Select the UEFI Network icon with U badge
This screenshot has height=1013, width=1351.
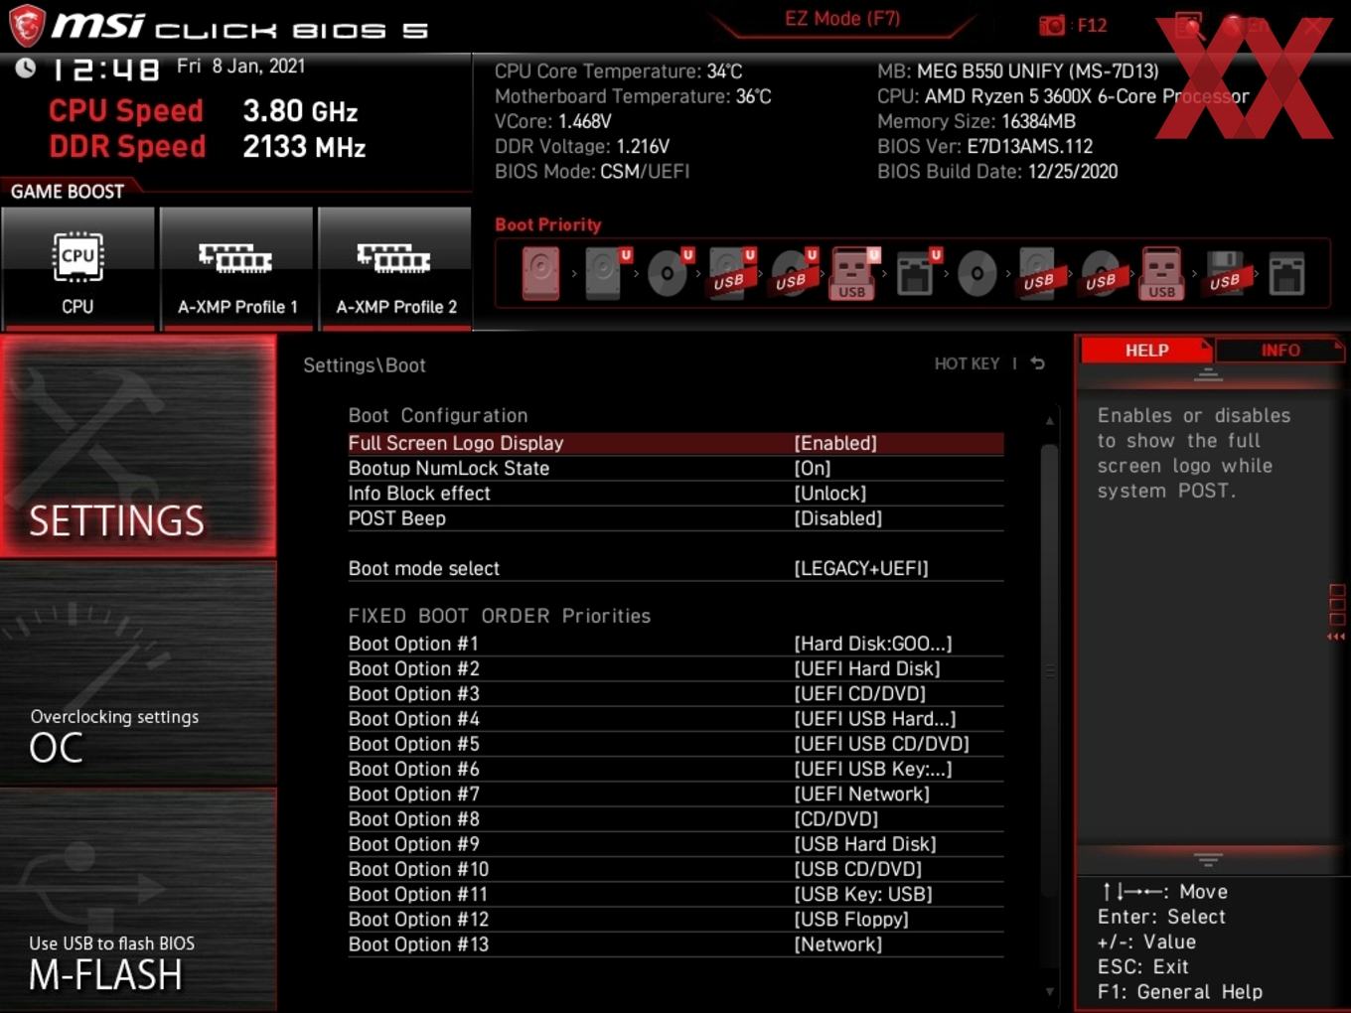pos(918,273)
